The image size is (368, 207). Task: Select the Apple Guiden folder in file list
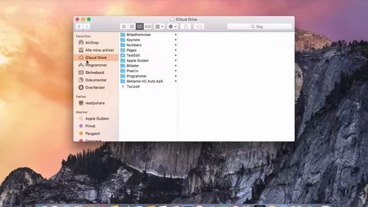tap(148, 60)
